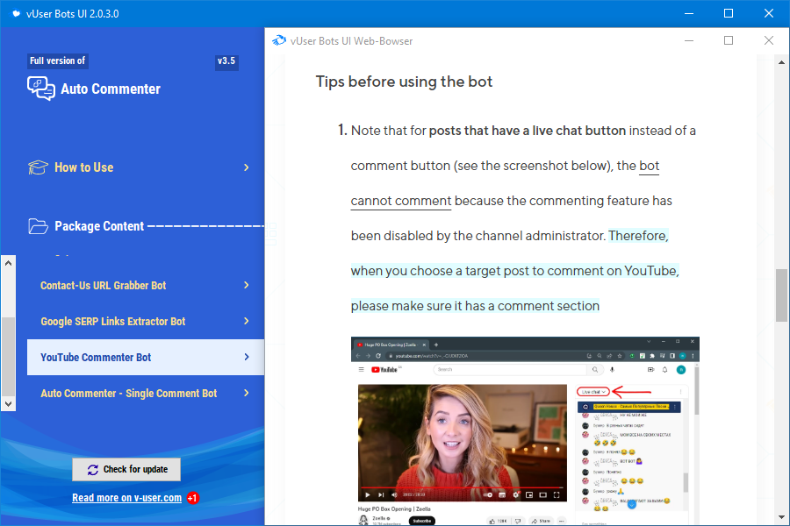Expand the Auto Commenter - Single Comment Bot chevron
Image resolution: width=790 pixels, height=526 pixels.
247,393
